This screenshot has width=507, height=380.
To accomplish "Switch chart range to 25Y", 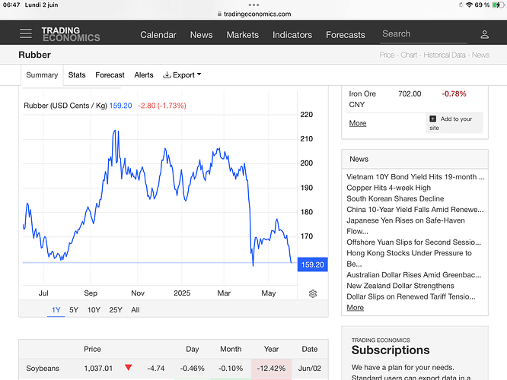I will coord(115,309).
